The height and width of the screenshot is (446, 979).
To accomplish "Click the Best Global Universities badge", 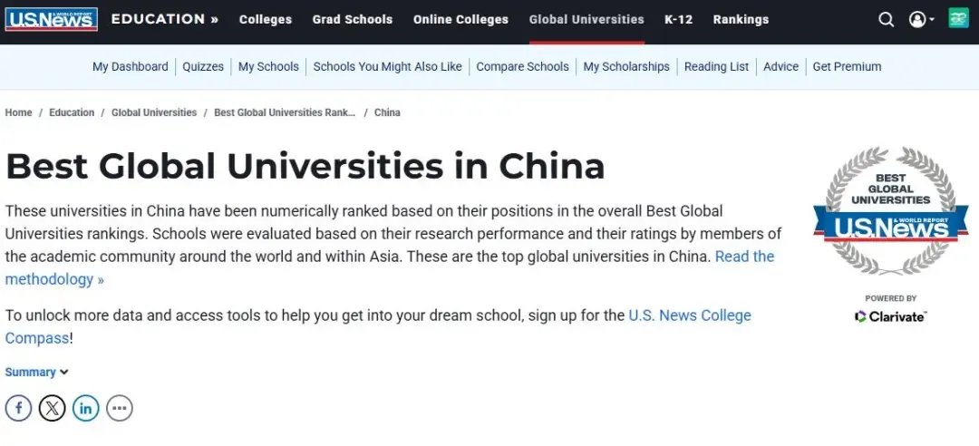I will pos(890,211).
